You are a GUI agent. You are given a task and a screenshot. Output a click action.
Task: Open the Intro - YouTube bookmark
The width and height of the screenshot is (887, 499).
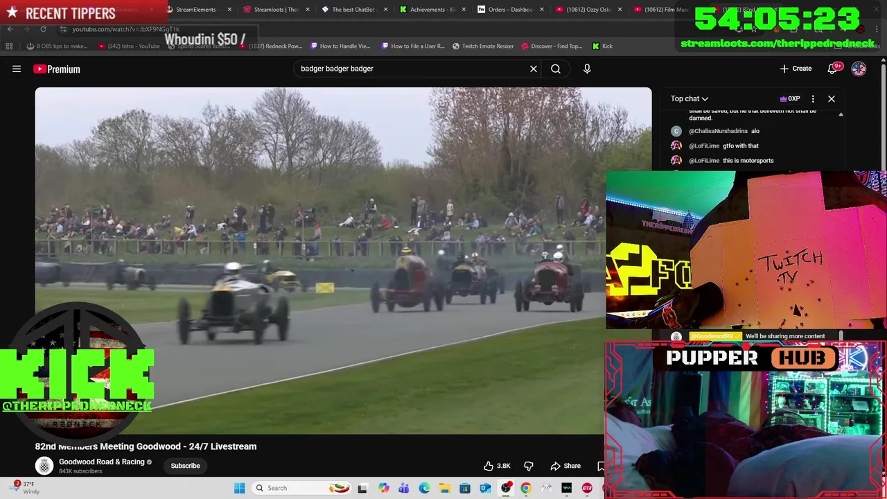[x=130, y=46]
